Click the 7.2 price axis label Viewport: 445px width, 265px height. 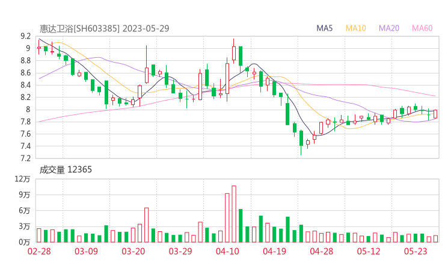[25, 158]
